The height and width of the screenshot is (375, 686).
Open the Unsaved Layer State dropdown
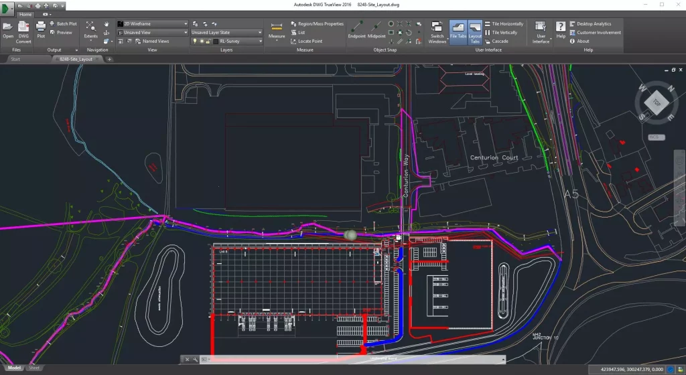pos(226,32)
